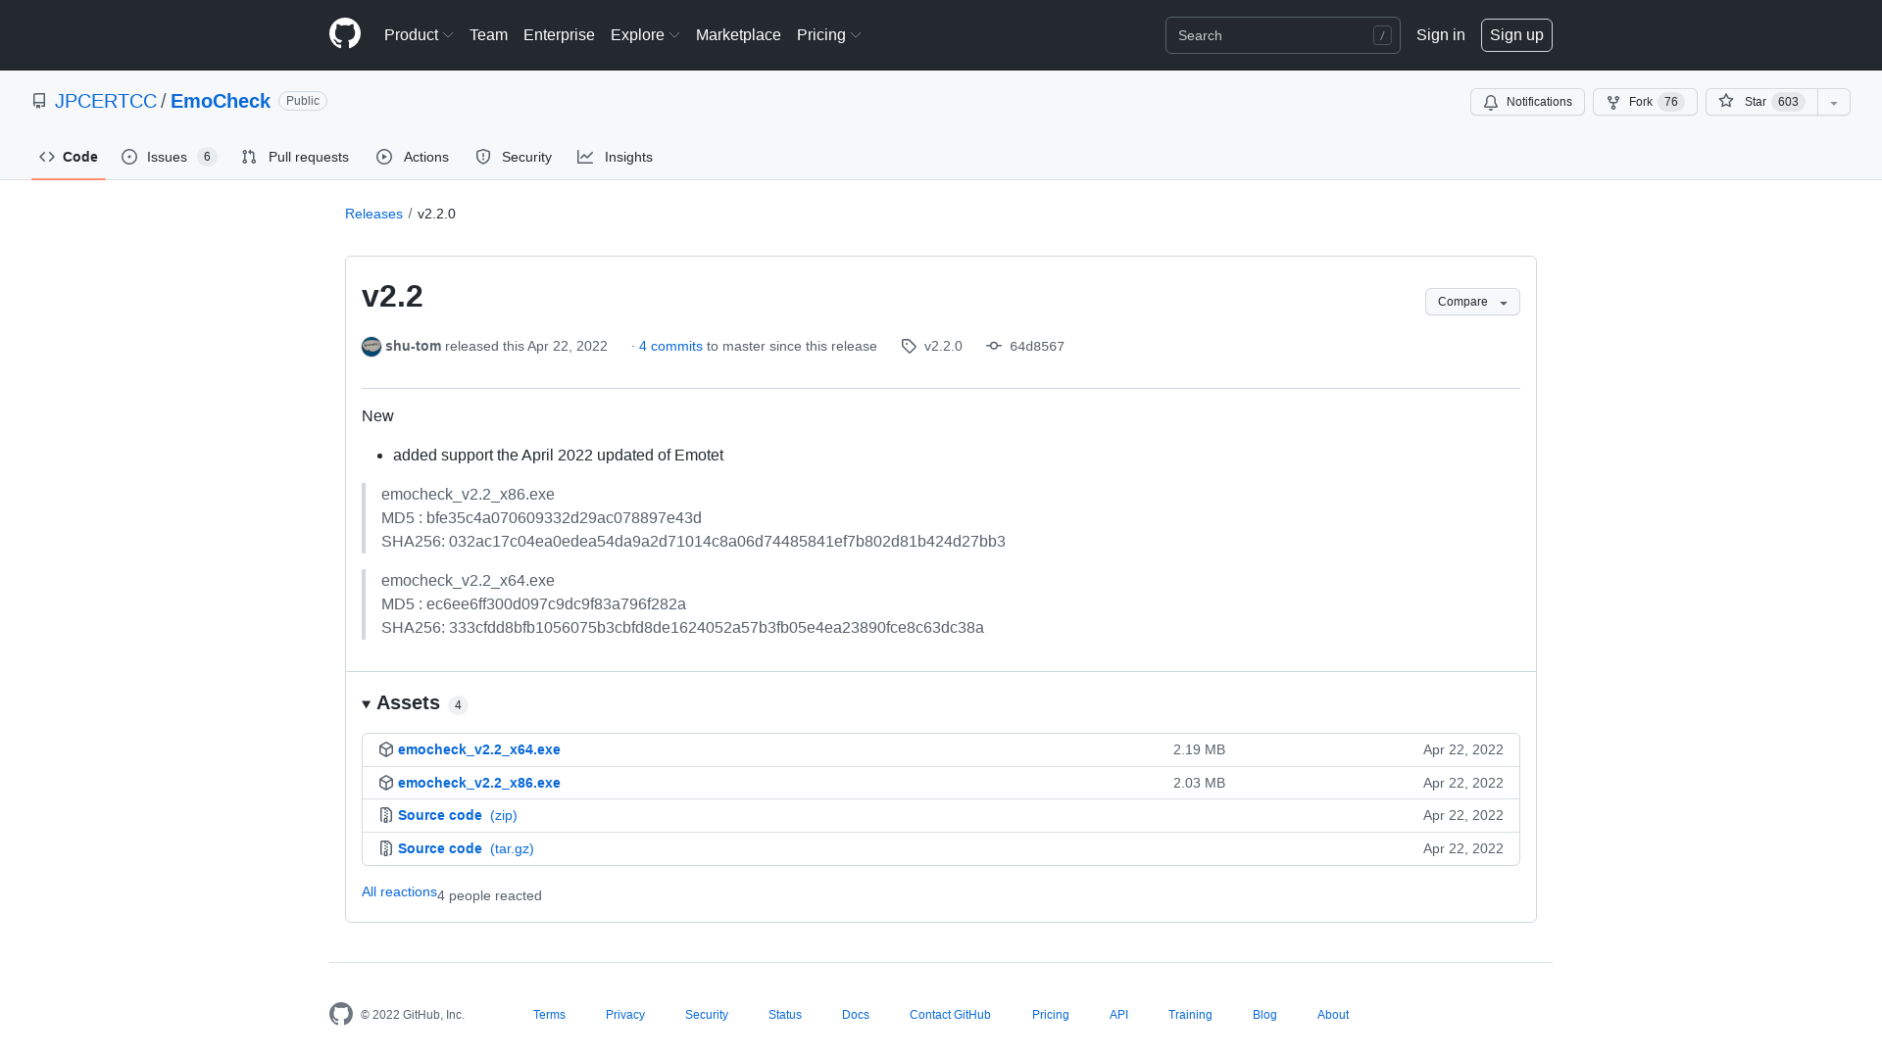
Task: Open the shu-tom user profile link
Action: (413, 346)
